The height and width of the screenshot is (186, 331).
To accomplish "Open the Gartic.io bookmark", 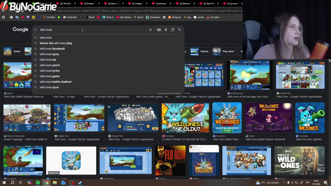I will tap(108, 17).
